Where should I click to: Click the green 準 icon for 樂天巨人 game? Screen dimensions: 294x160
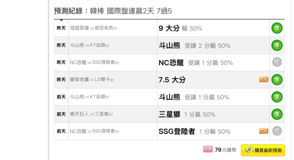pyautogui.click(x=277, y=114)
